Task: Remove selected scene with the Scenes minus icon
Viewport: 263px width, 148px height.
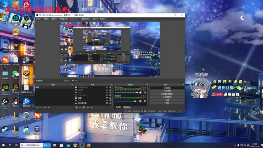Action: coord(41,107)
